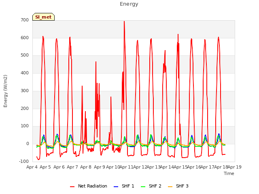Screen dimensions: 259x194
Task: Toggle the SHF 2 legend entry
Action: (x=151, y=186)
